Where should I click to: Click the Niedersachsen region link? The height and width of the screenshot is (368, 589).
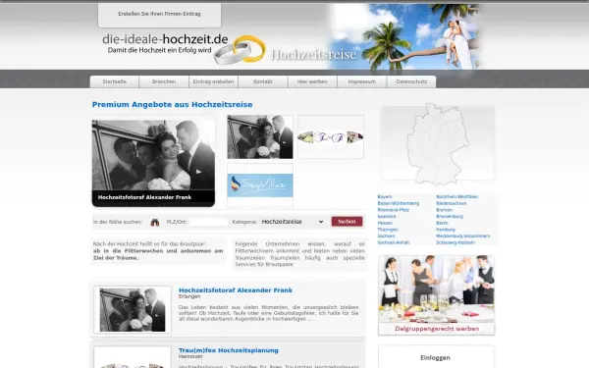pos(452,203)
